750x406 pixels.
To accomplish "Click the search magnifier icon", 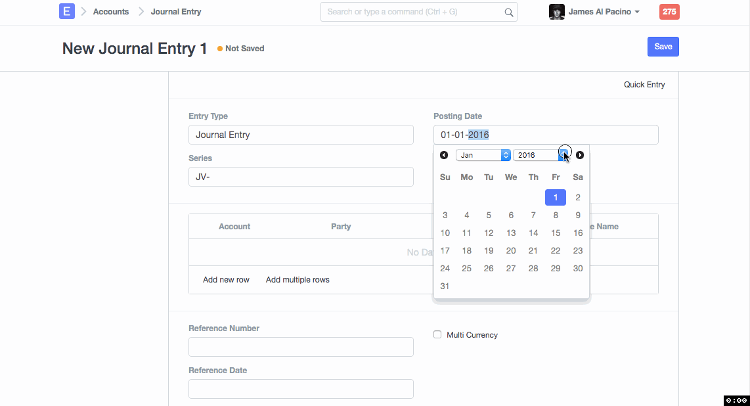I will [508, 12].
